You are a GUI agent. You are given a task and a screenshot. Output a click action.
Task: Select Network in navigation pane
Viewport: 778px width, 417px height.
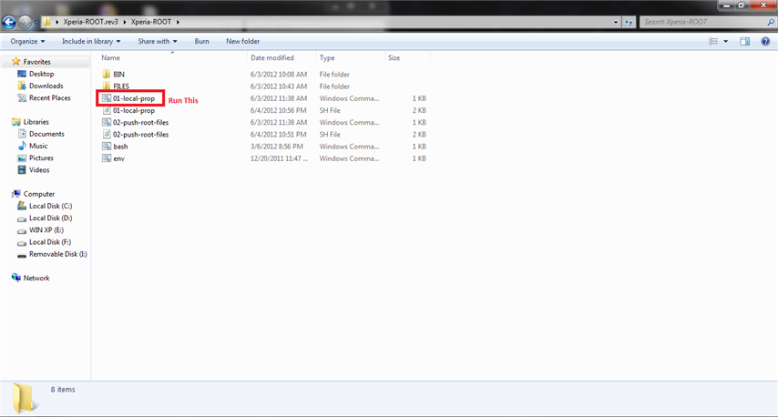(x=36, y=279)
